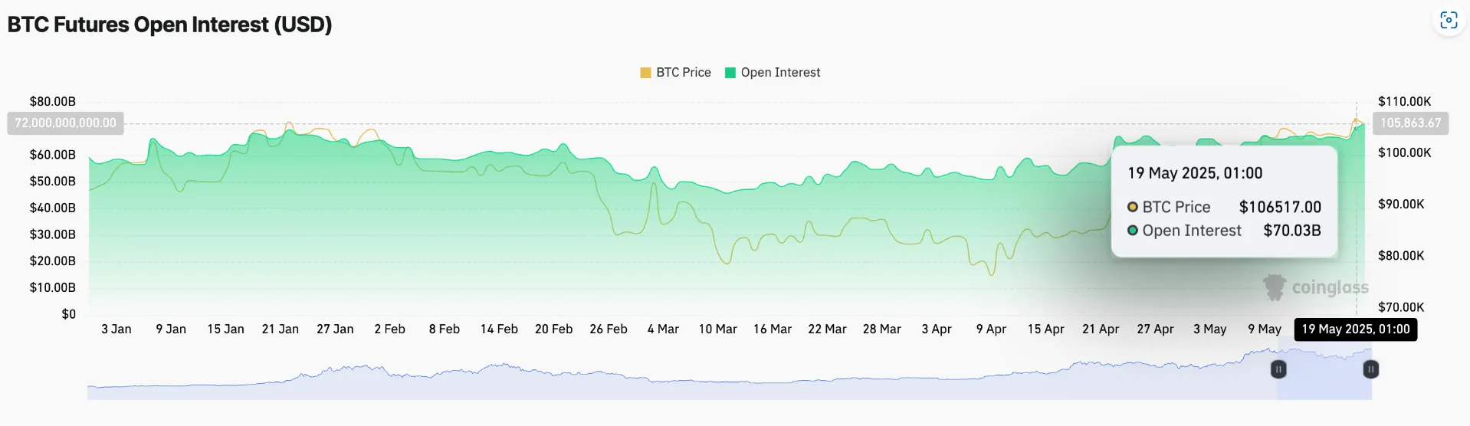The height and width of the screenshot is (426, 1470).
Task: Click the 9 Apr x-axis label
Action: click(991, 329)
